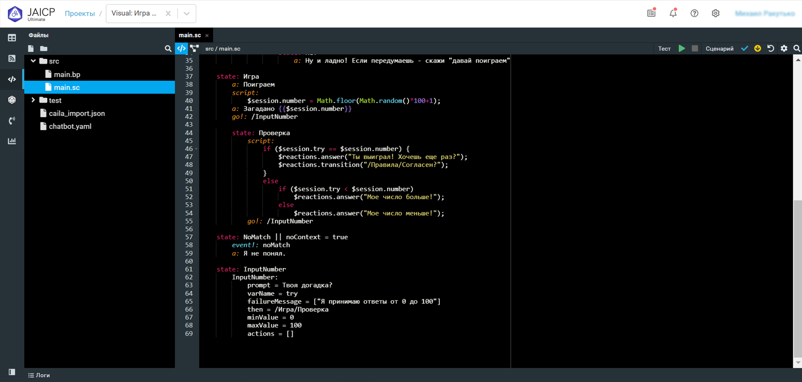Viewport: 802px width, 382px height.
Task: Click the Тест button label
Action: tap(664, 49)
